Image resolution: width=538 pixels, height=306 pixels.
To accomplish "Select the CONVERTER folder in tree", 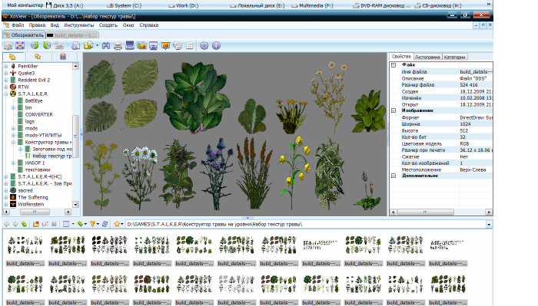I will (x=38, y=115).
